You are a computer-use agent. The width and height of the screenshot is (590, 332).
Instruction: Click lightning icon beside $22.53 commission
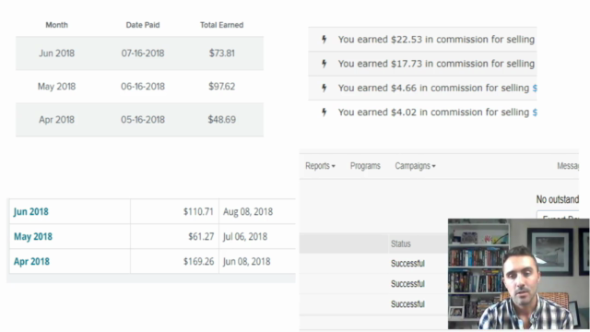coord(324,39)
